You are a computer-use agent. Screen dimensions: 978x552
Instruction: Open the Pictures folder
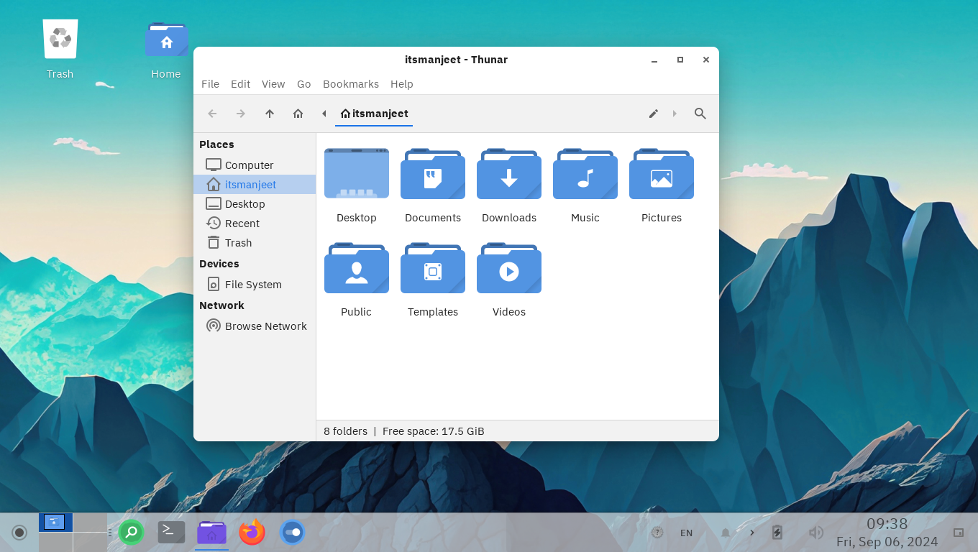[x=662, y=174]
